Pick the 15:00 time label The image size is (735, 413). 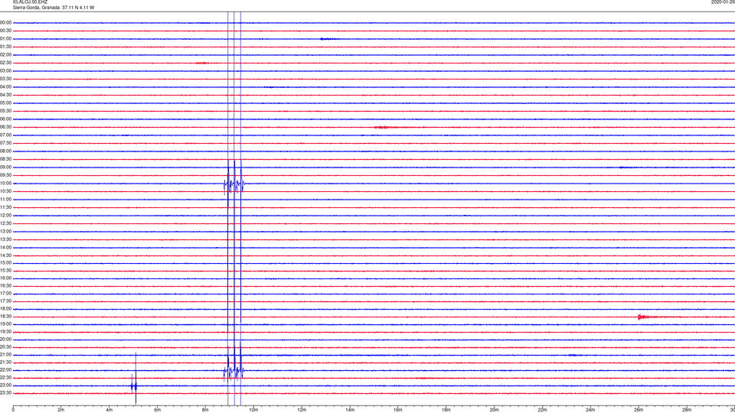[x=5, y=263]
